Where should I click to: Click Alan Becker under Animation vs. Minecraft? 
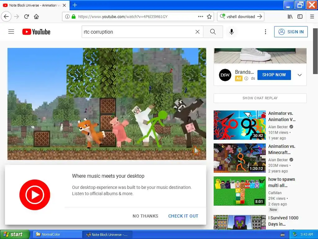(278, 160)
